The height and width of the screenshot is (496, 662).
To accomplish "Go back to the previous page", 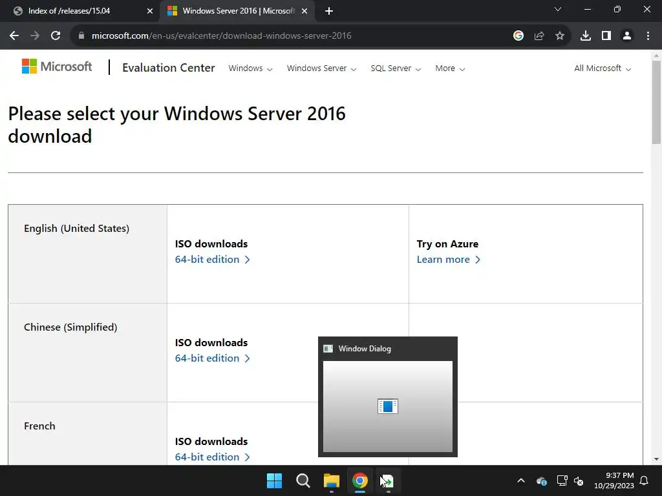I will tap(14, 36).
